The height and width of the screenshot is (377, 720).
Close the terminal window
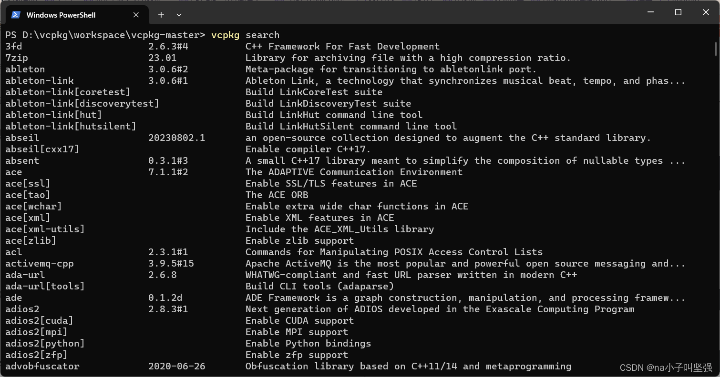(706, 12)
